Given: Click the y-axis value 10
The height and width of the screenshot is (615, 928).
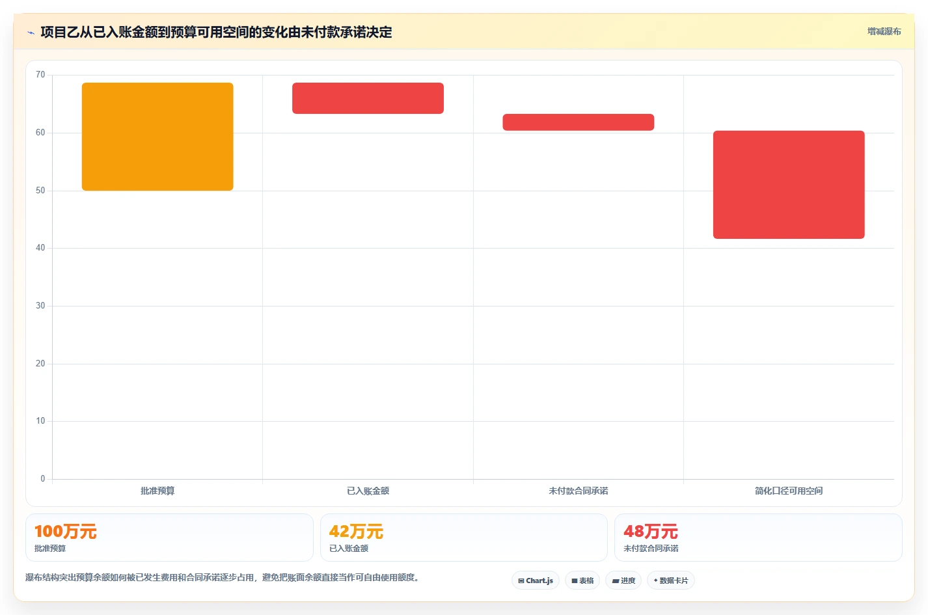Looking at the screenshot, I should [40, 421].
